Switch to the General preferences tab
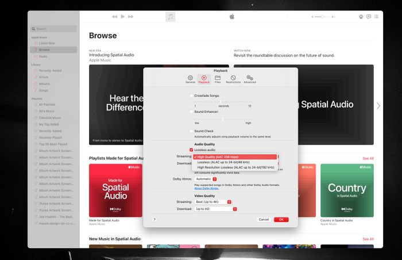This screenshot has height=260, width=402. tap(190, 79)
